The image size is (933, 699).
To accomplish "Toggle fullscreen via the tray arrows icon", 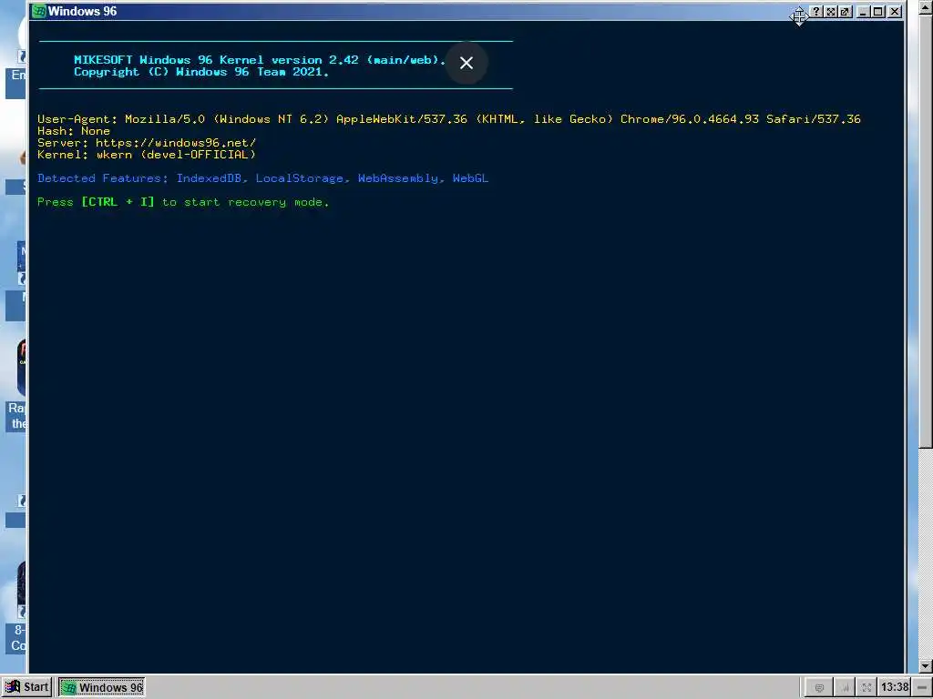I will [x=866, y=688].
